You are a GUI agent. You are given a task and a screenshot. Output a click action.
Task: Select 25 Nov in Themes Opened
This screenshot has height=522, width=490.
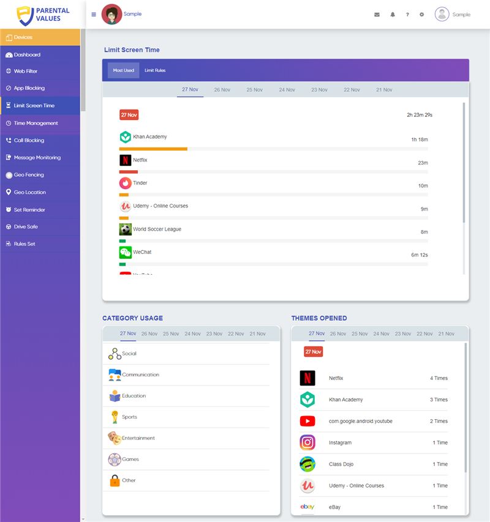tap(360, 334)
